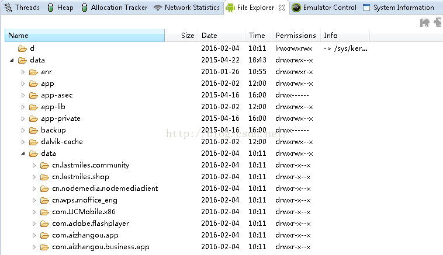This screenshot has width=443, height=255.
Task: Collapse the top-level data folder
Action: click(12, 60)
